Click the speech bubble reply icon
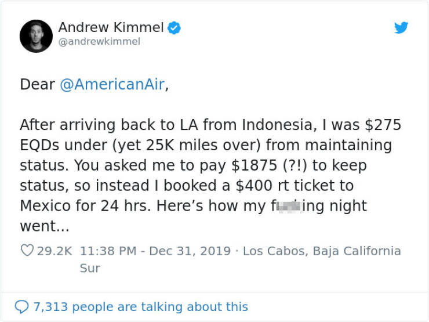 [23, 306]
